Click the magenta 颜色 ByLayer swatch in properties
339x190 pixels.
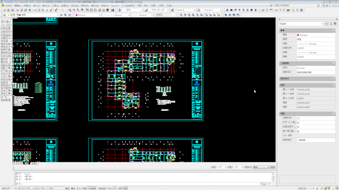298,35
